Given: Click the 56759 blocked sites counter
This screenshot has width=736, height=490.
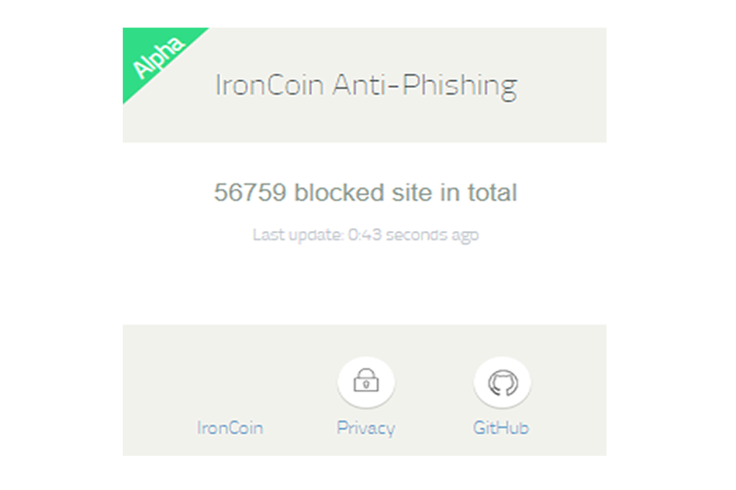Looking at the screenshot, I should point(366,192).
